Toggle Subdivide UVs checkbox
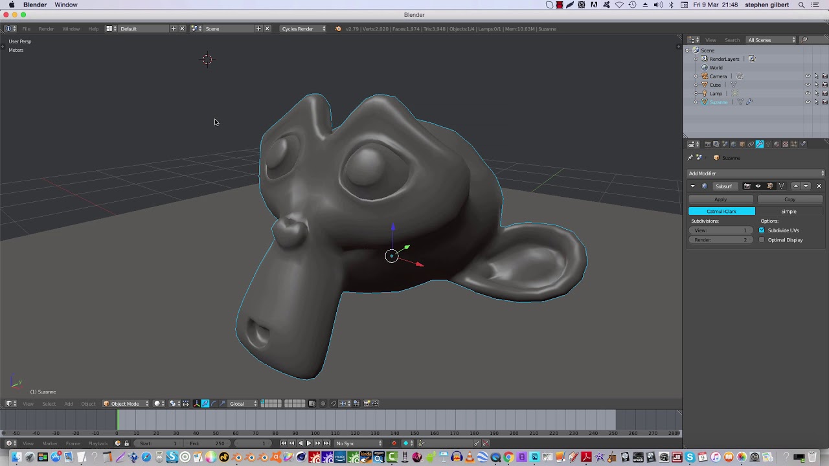This screenshot has width=829, height=466. pyautogui.click(x=762, y=230)
